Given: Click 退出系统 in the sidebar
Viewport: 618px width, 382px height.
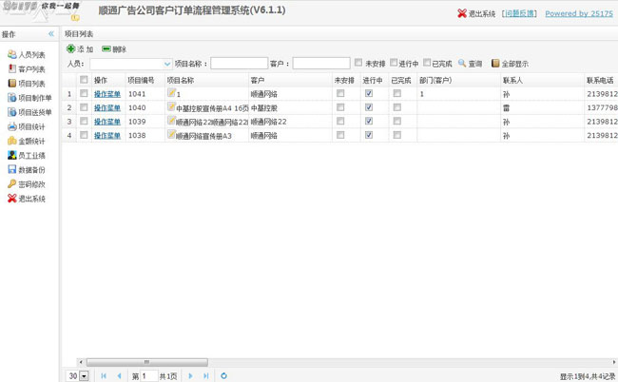Looking at the screenshot, I should [x=27, y=199].
